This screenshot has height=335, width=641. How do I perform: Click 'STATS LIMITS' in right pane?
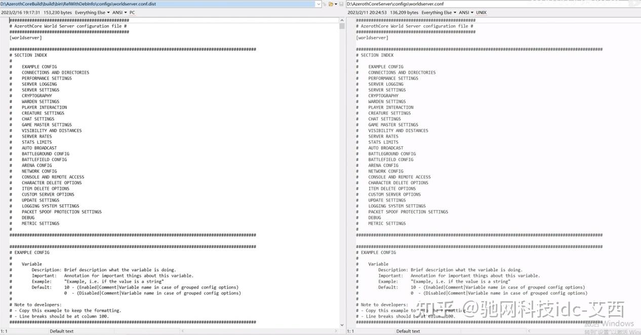click(x=383, y=142)
